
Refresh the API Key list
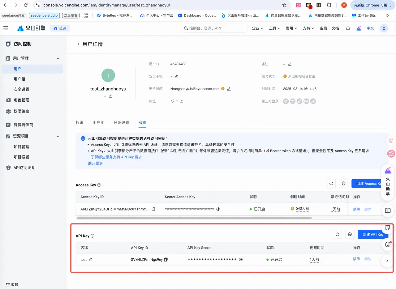click(x=337, y=234)
